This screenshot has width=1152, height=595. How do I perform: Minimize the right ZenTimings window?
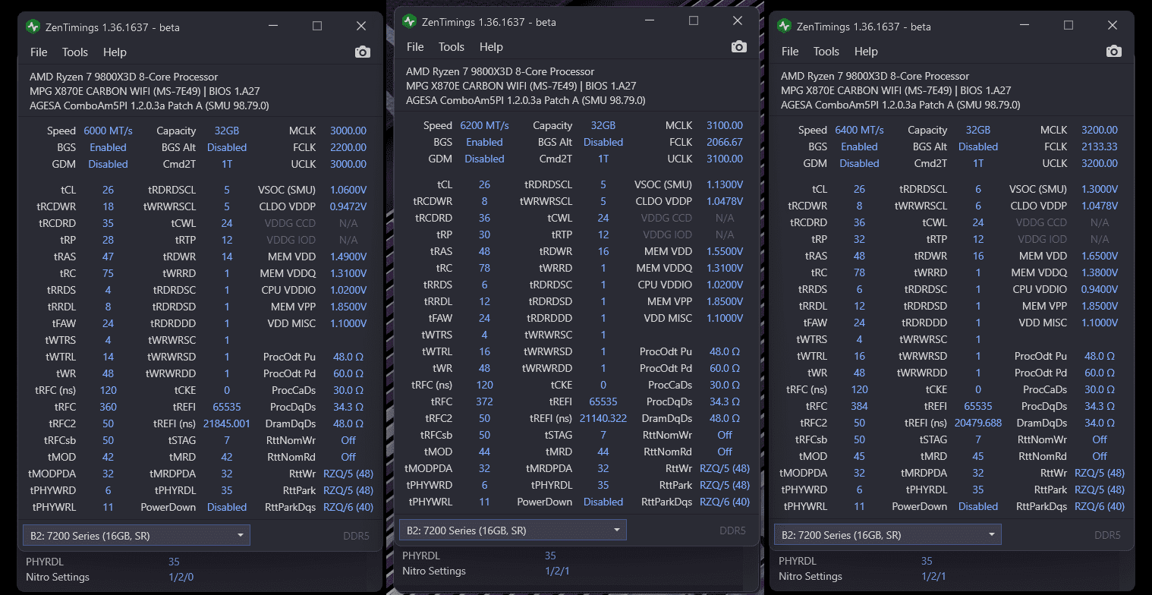(1024, 26)
